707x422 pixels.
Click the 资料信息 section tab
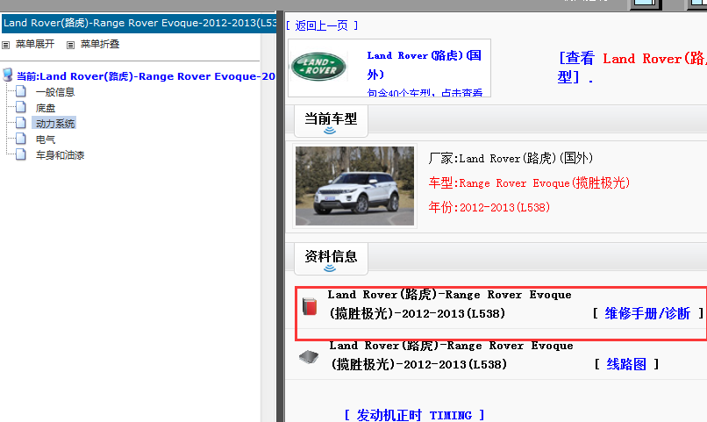[x=331, y=258]
